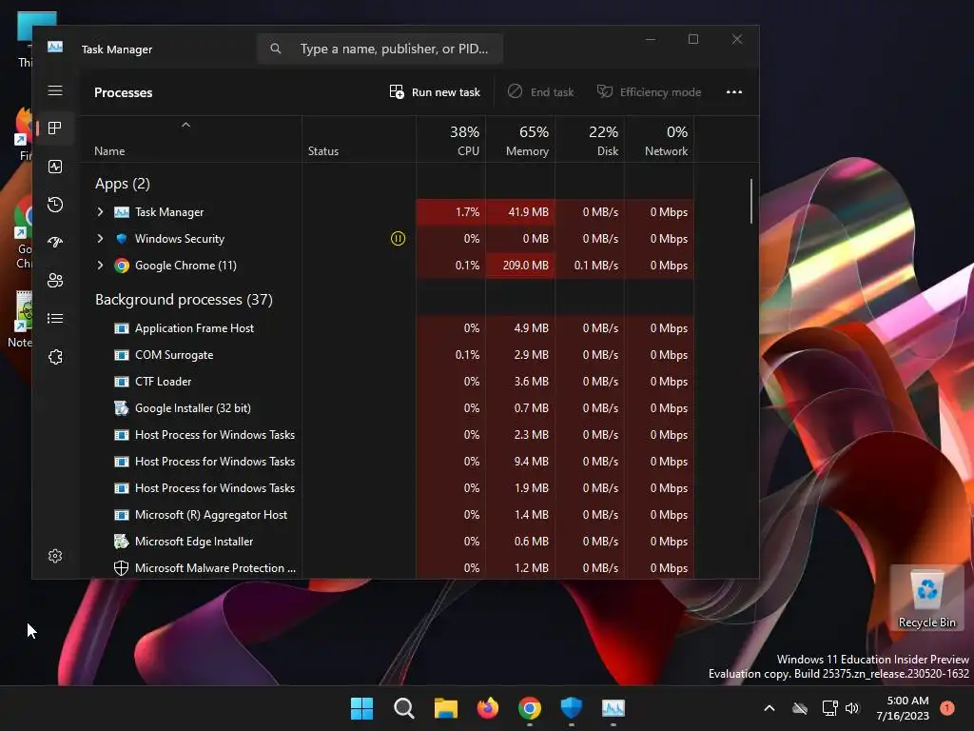This screenshot has width=974, height=731.
Task: Click the network icon in system tray
Action: [829, 708]
